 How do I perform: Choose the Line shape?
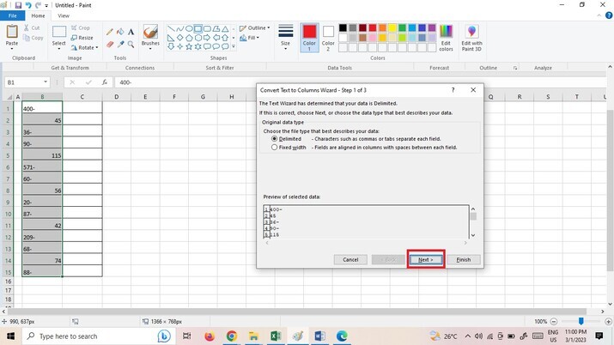171,28
